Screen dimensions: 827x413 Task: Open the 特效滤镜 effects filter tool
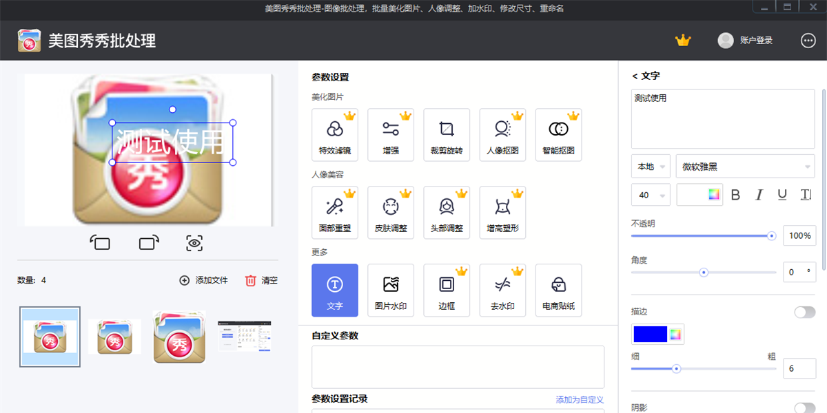click(x=335, y=135)
